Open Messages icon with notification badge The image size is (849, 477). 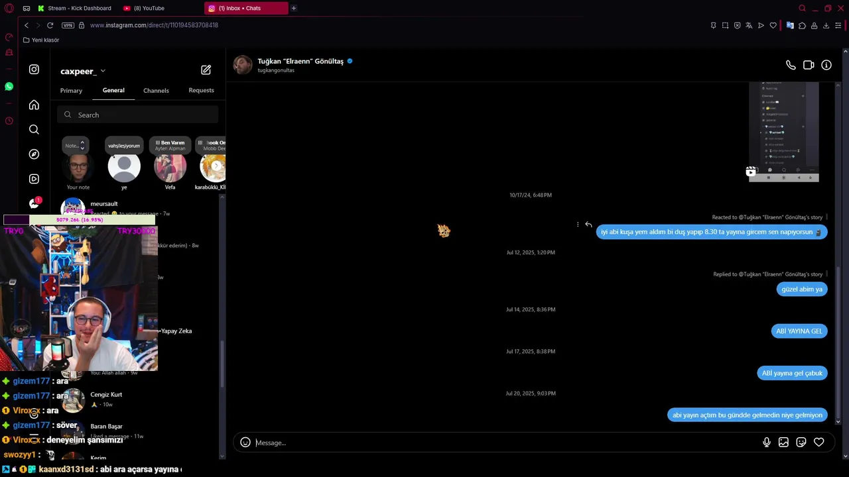[34, 203]
